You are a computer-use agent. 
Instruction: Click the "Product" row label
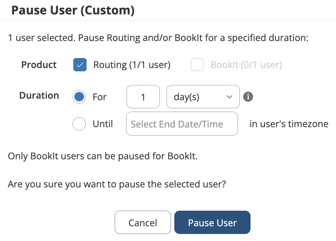[39, 65]
